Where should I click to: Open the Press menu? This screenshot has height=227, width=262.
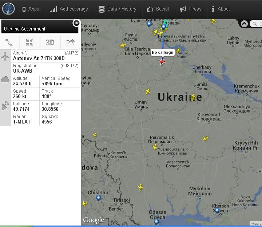pyautogui.click(x=190, y=9)
